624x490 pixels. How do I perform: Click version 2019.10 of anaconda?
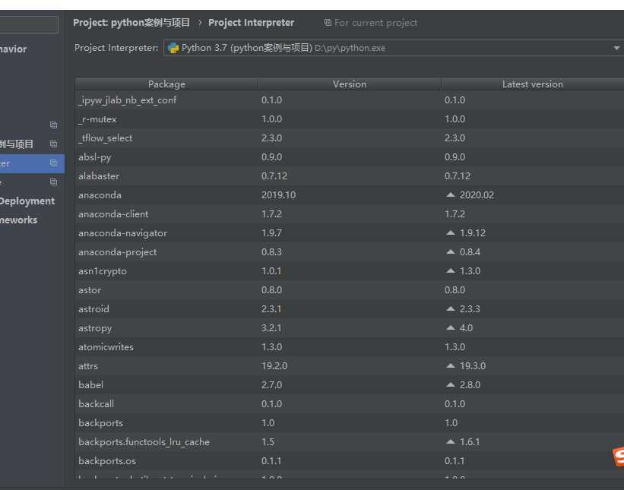tap(279, 195)
